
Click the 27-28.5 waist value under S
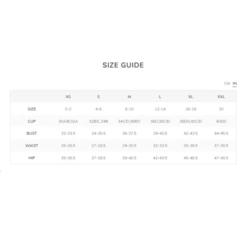click(98, 145)
